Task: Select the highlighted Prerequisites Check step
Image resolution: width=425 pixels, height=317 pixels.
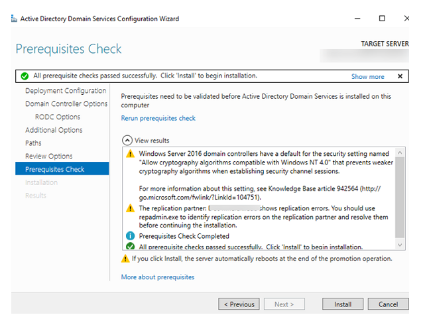Action: point(62,168)
